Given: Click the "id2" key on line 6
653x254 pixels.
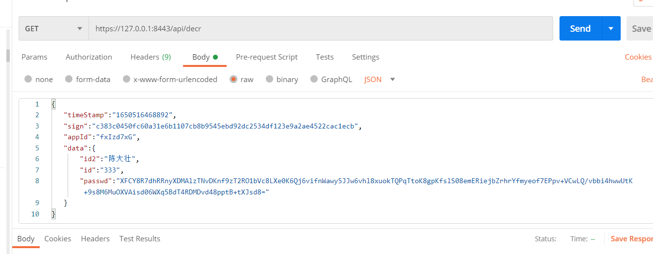Looking at the screenshot, I should pos(90,159).
